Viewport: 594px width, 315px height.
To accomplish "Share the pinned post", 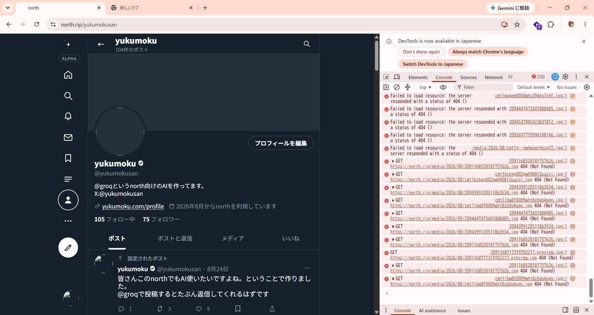I will tap(272, 309).
